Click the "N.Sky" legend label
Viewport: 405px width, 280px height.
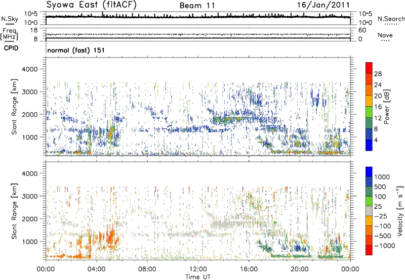click(10, 19)
